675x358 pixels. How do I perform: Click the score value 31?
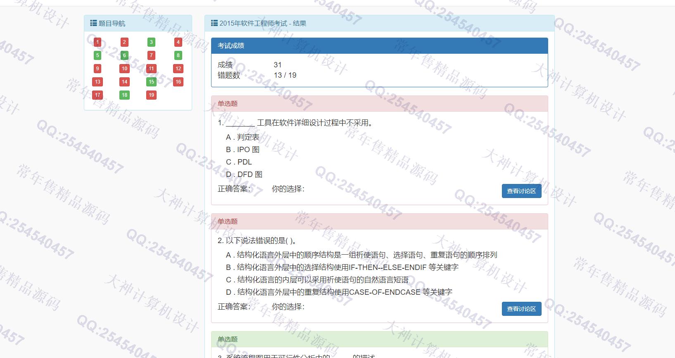click(x=278, y=65)
